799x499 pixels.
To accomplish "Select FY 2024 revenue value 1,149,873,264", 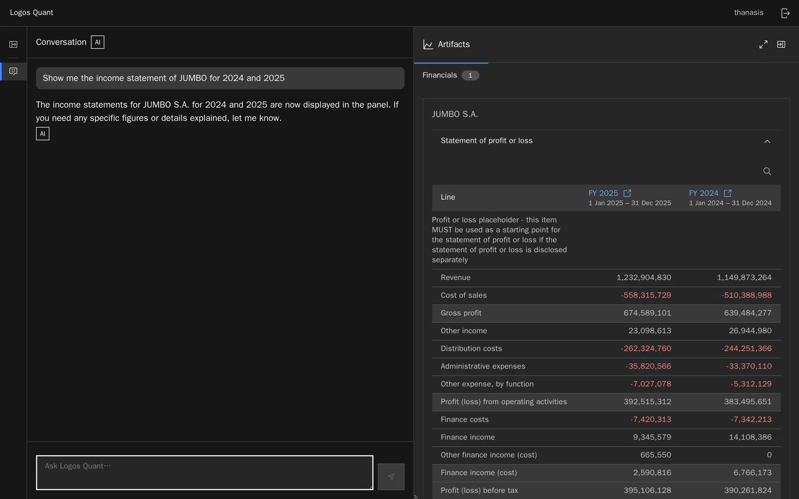I will point(744,278).
